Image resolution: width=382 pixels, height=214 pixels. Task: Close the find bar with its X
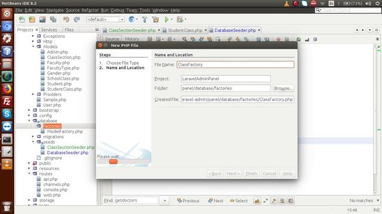(x=378, y=200)
